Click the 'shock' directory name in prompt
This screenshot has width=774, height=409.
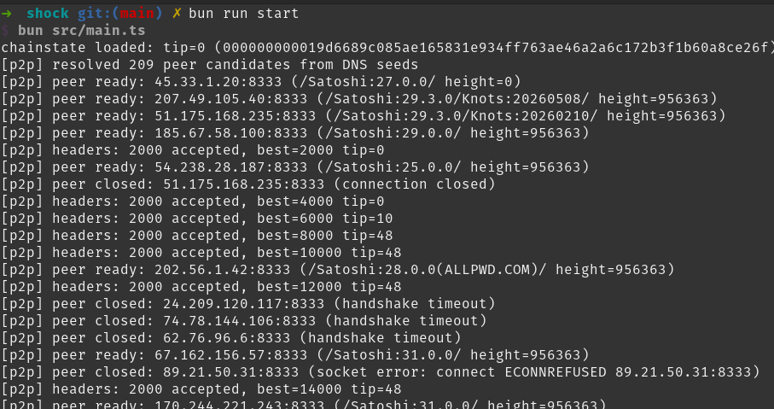(48, 14)
